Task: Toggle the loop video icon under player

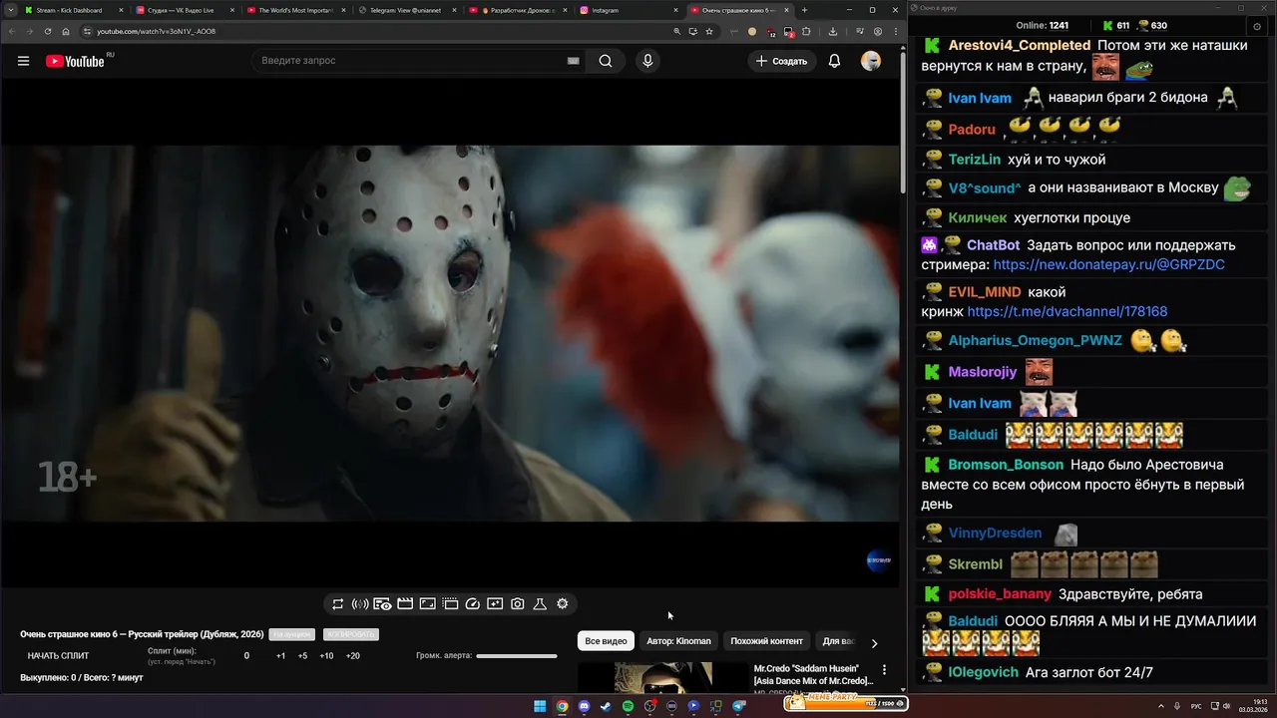Action: [338, 603]
